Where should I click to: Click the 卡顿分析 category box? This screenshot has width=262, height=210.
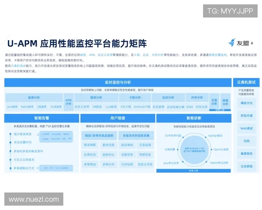135,98
